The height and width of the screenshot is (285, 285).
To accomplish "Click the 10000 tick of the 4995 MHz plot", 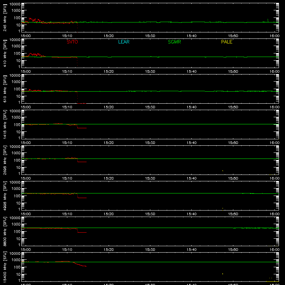I will click(x=15, y=182).
